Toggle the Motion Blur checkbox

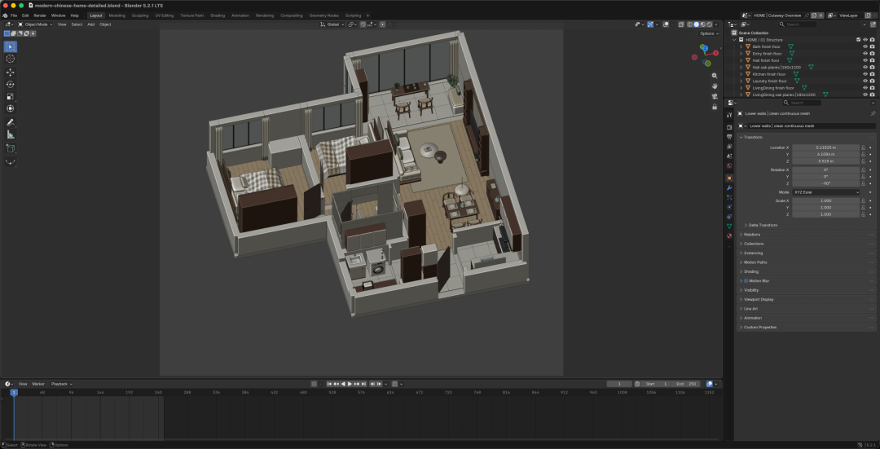[746, 280]
